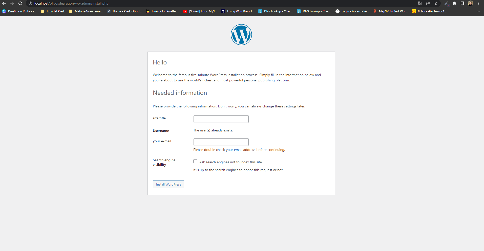Open the 'Blue Color Palettes' bookmark
This screenshot has height=251, width=484.
click(x=162, y=11)
